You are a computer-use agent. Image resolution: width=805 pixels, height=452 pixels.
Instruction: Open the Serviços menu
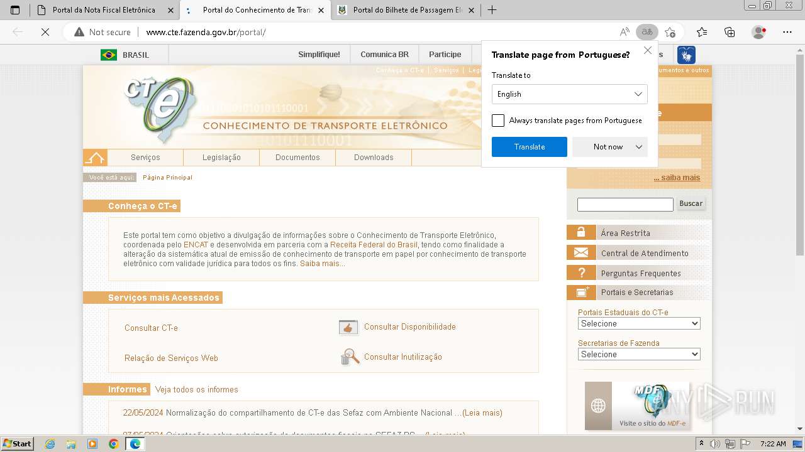[145, 158]
